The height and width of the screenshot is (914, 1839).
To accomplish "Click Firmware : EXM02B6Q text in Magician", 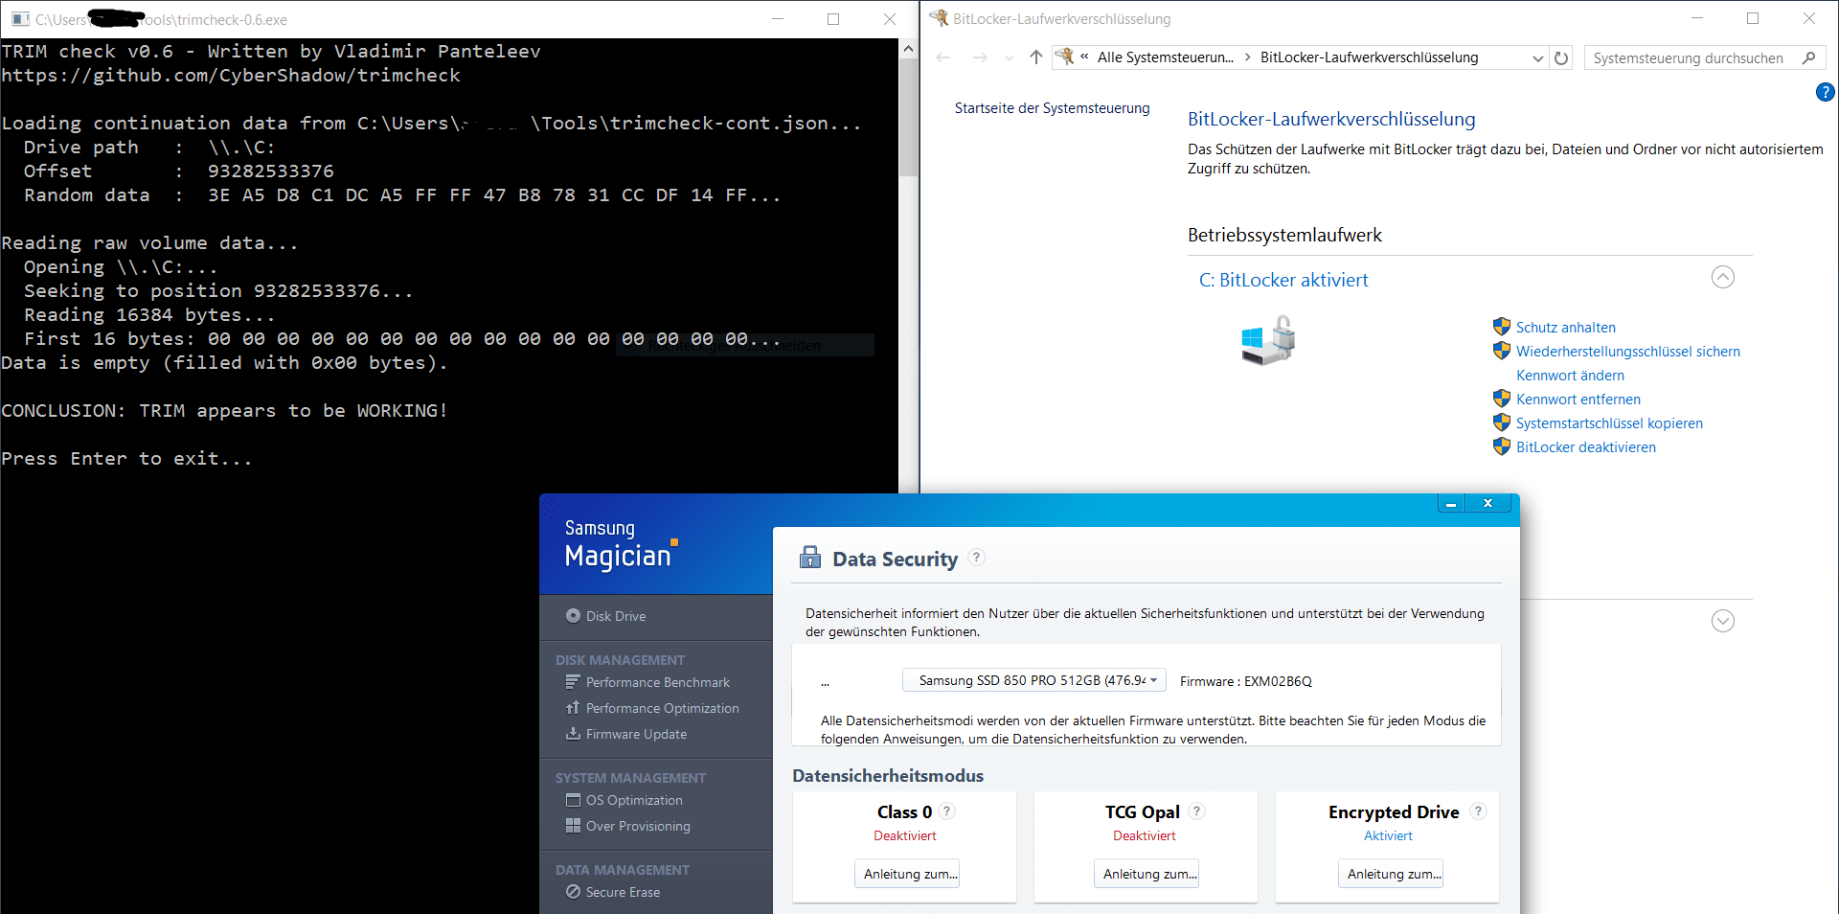I will click(x=1245, y=681).
